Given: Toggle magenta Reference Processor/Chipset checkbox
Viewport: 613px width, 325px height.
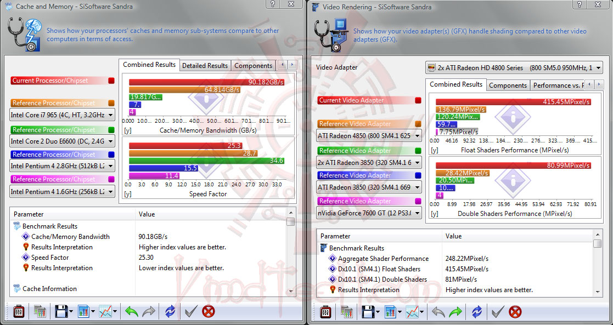Looking at the screenshot, I should 111,179.
